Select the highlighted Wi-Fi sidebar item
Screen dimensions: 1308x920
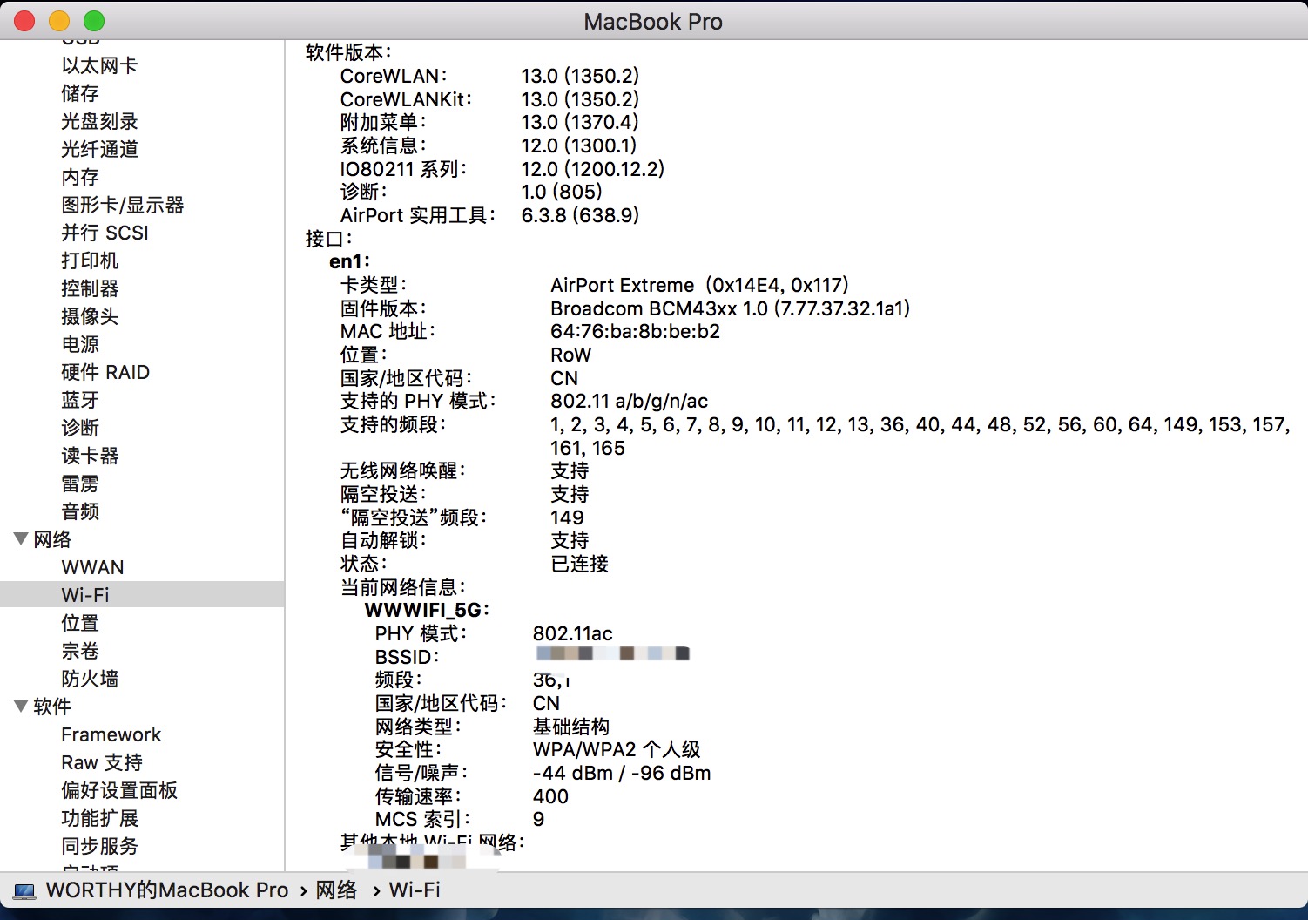(x=142, y=595)
